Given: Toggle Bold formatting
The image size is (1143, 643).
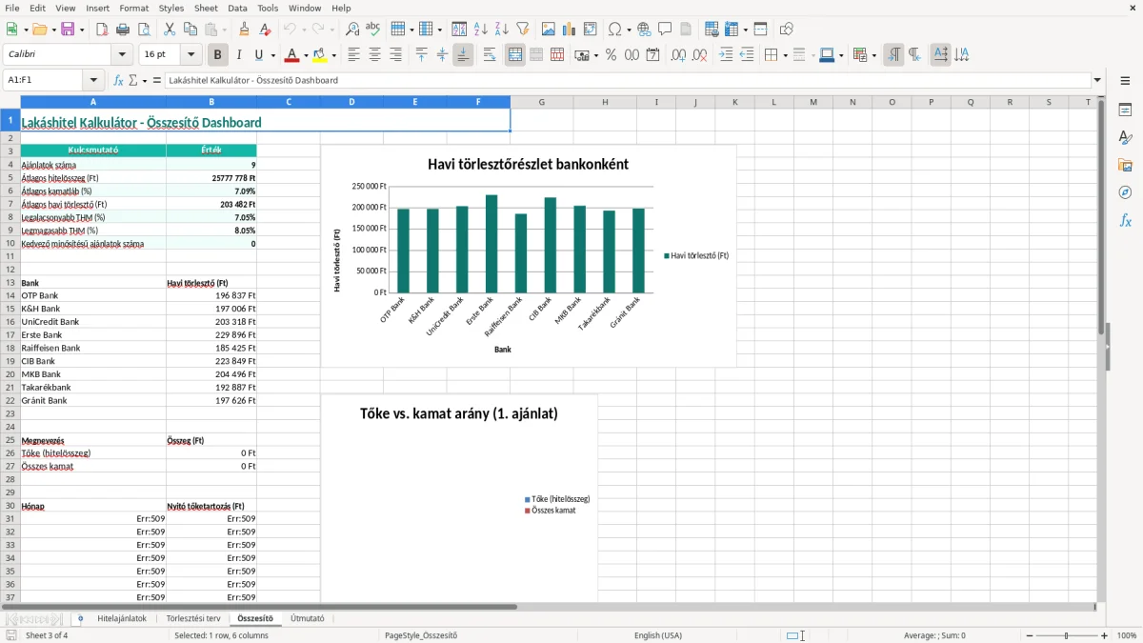Looking at the screenshot, I should [x=218, y=55].
